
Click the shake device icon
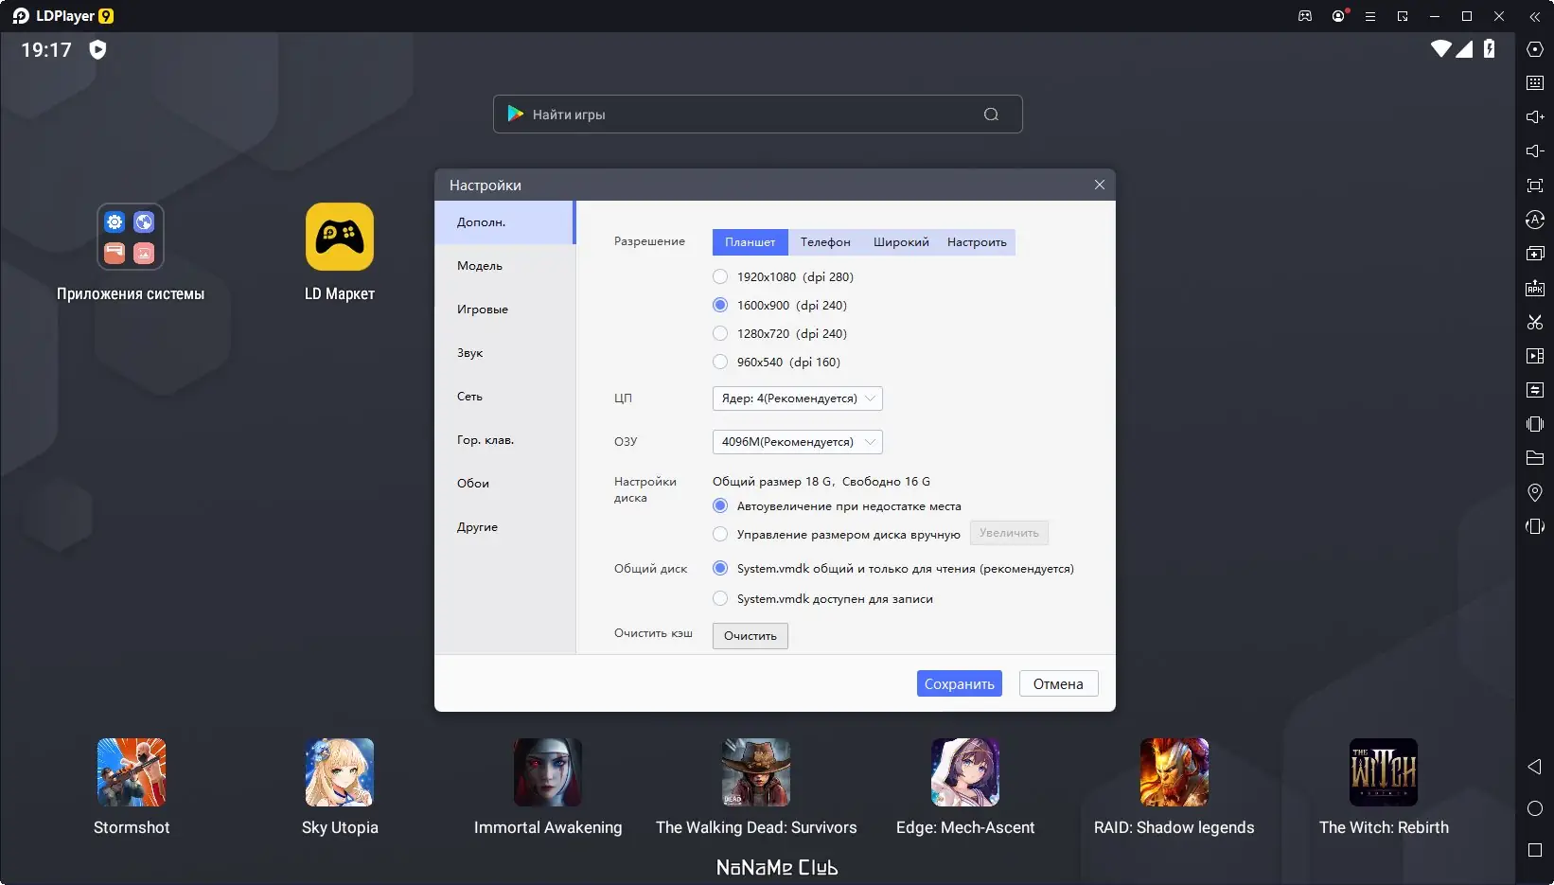[x=1535, y=424]
